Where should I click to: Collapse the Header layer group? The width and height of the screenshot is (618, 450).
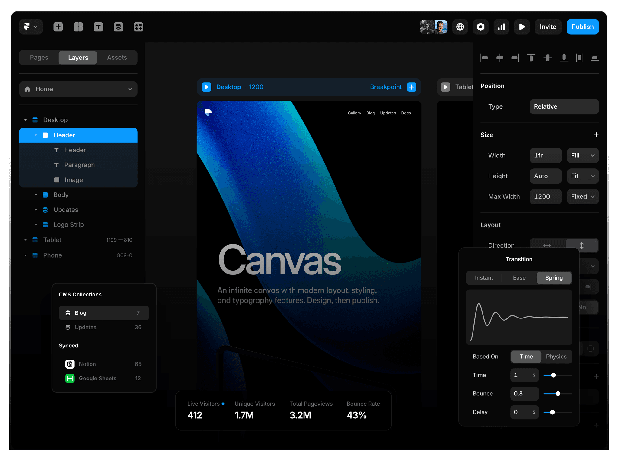(36, 135)
